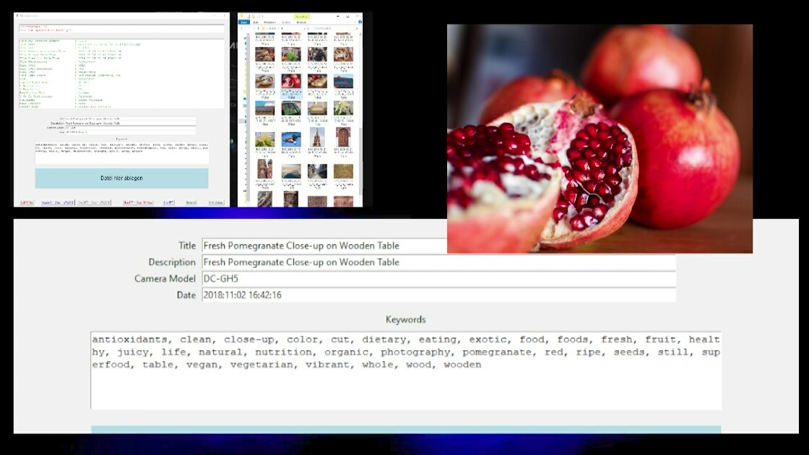Screen dimensions: 809x455
Task: Click the blue help icon in Explorer
Action: (x=360, y=22)
